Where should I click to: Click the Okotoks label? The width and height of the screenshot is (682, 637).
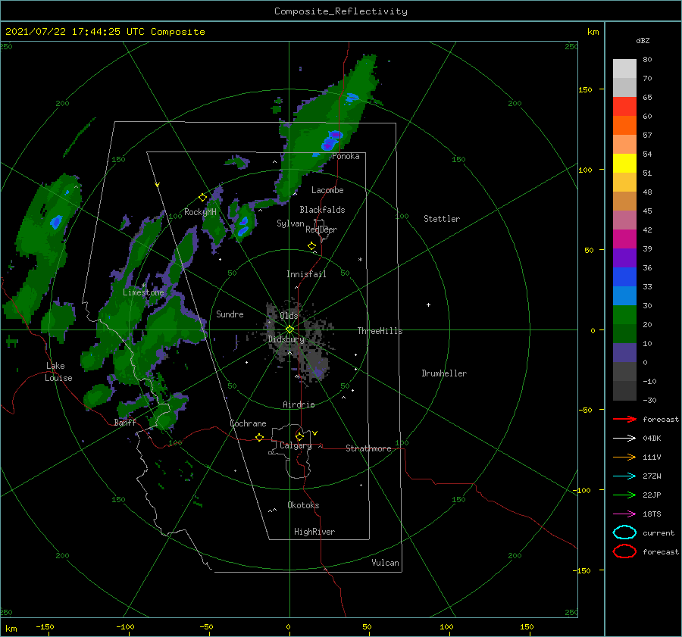303,505
